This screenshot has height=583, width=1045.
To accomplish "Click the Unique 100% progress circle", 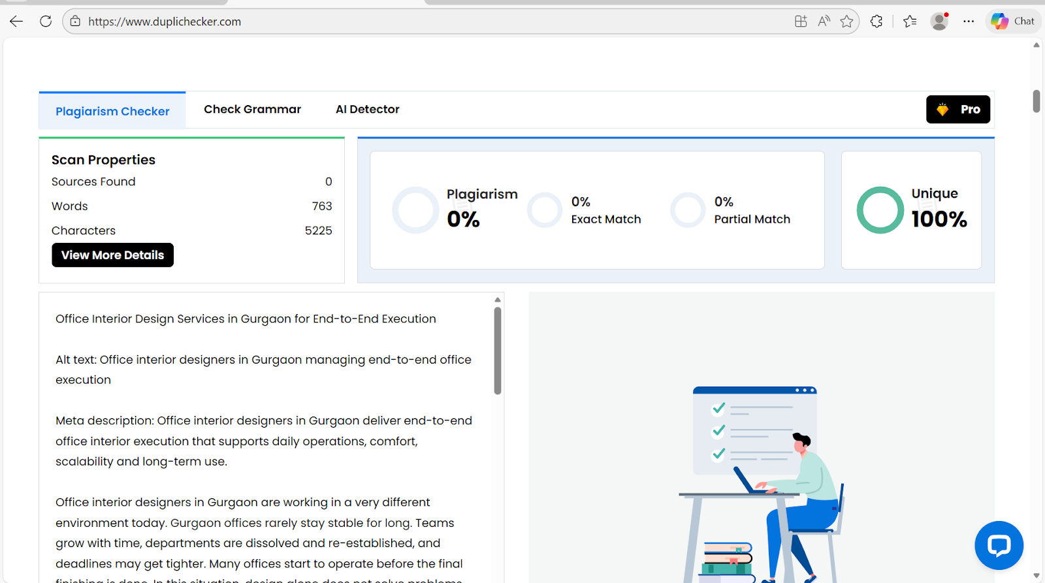I will pyautogui.click(x=880, y=210).
